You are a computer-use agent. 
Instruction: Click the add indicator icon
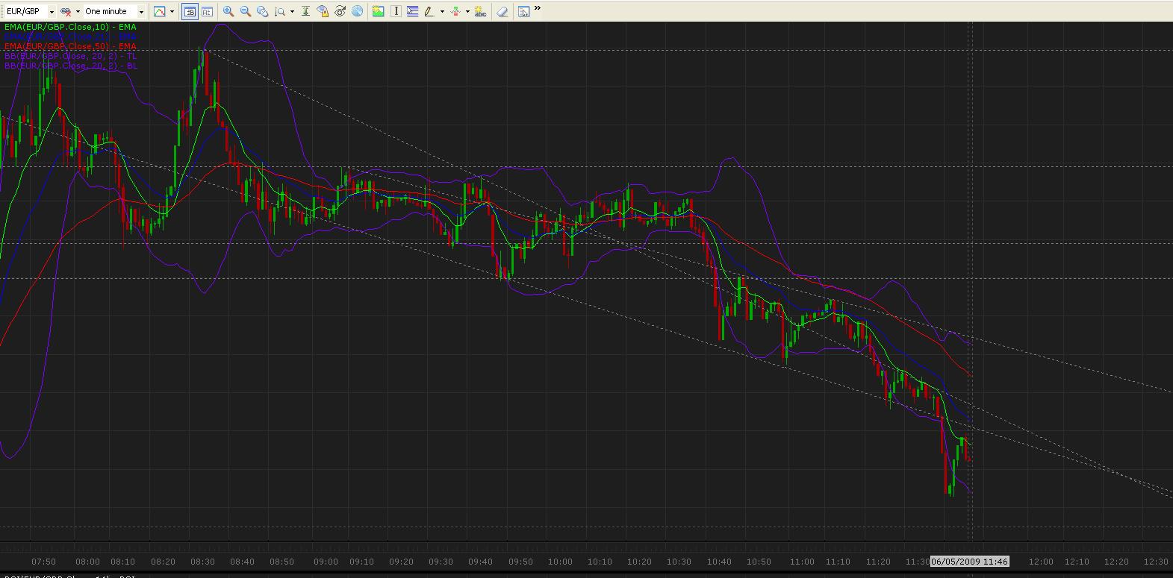(455, 11)
